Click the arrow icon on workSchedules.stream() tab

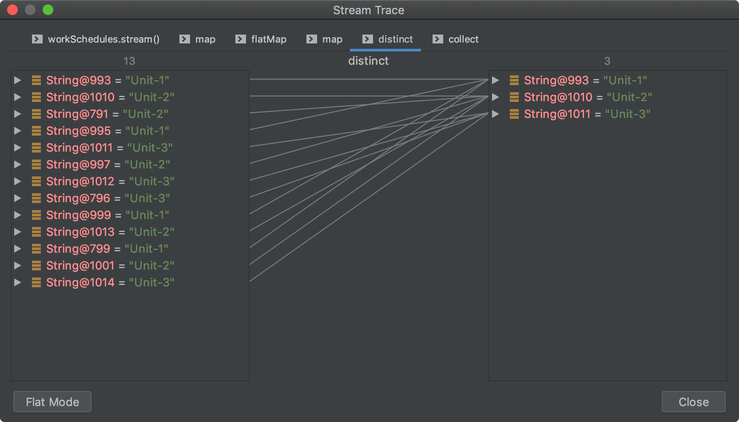point(37,39)
